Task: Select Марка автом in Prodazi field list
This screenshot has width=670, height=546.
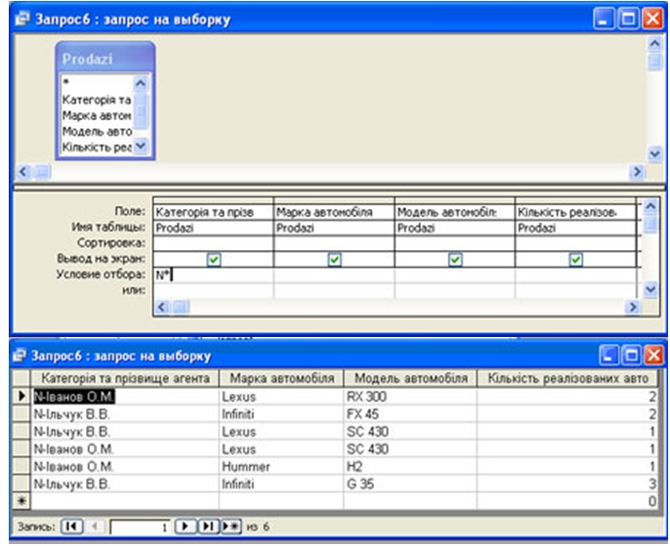Action: coord(96,115)
